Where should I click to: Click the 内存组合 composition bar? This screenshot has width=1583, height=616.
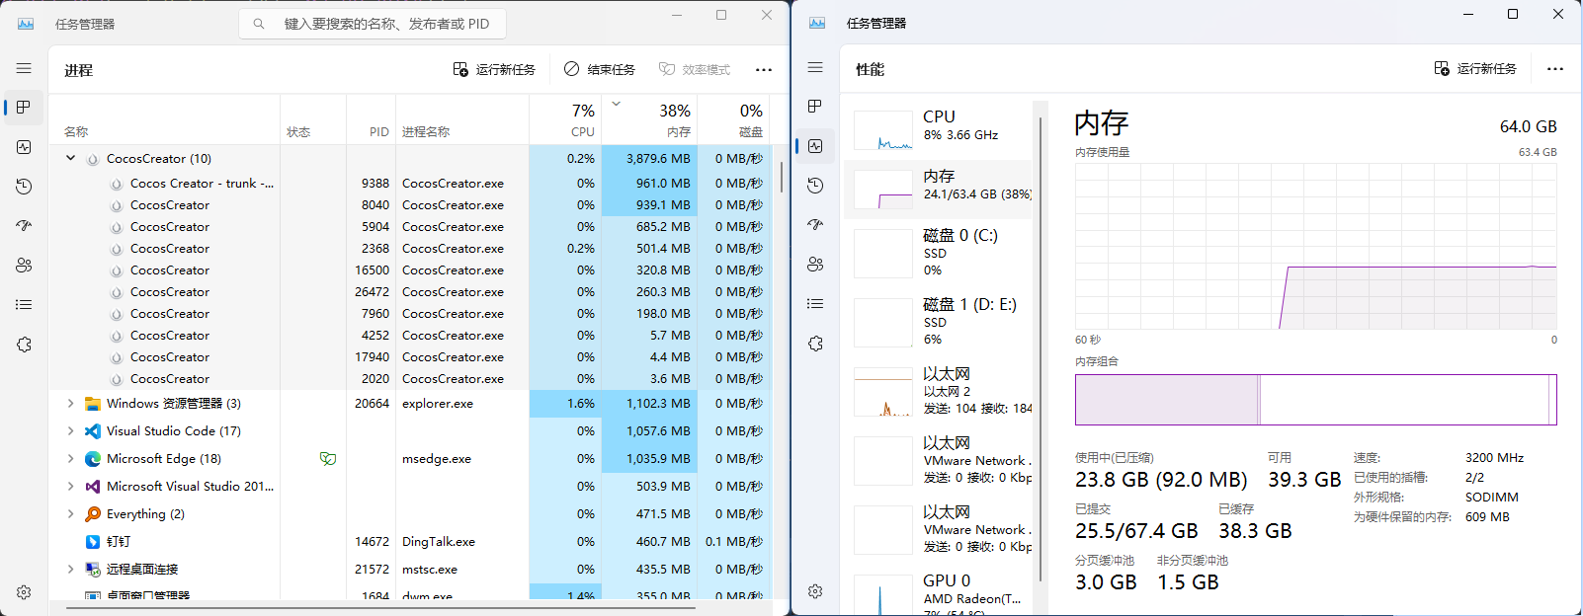[1315, 400]
